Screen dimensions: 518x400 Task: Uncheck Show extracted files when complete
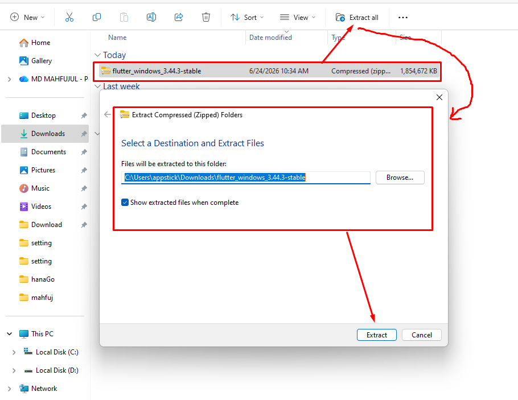coord(125,203)
